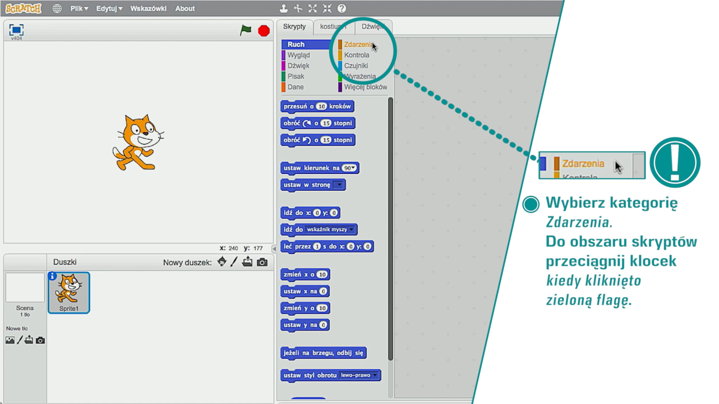Switch to the Dźwięki tab

coord(373,27)
